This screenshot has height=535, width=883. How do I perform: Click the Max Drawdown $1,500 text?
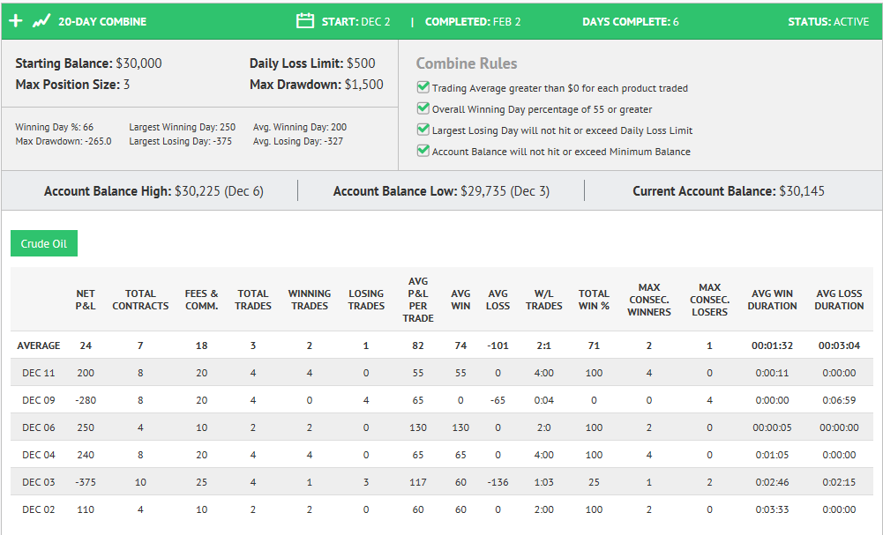click(317, 85)
